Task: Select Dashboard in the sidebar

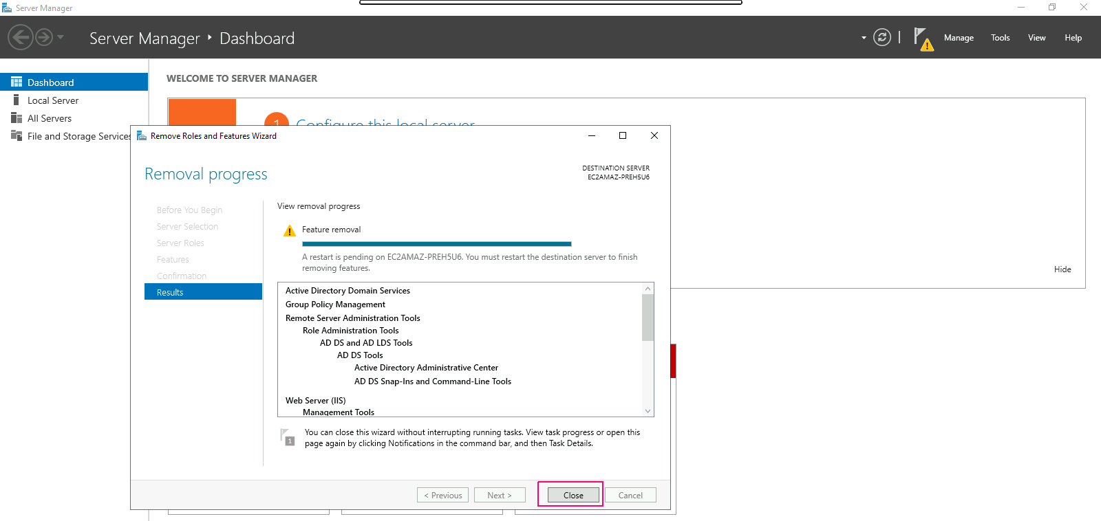Action: coord(74,82)
